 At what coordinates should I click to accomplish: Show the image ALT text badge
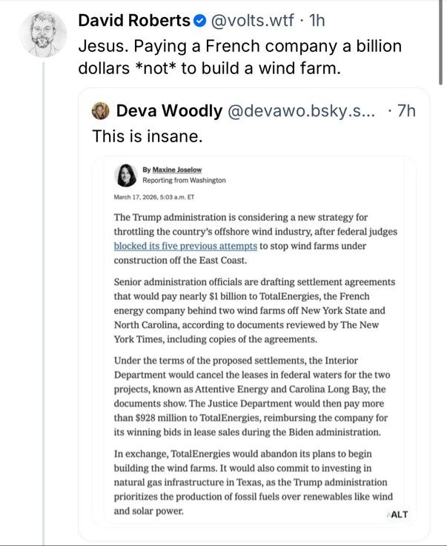tap(398, 514)
